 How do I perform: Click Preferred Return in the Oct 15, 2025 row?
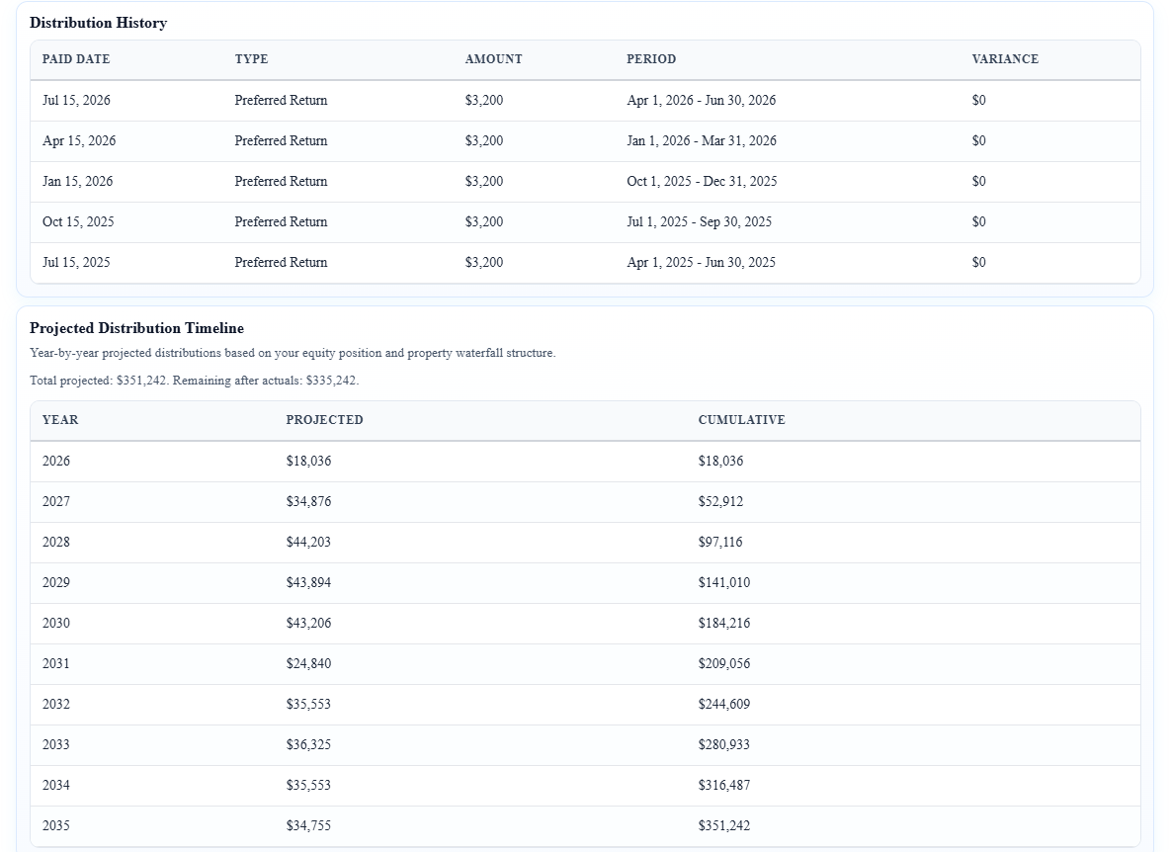point(281,221)
